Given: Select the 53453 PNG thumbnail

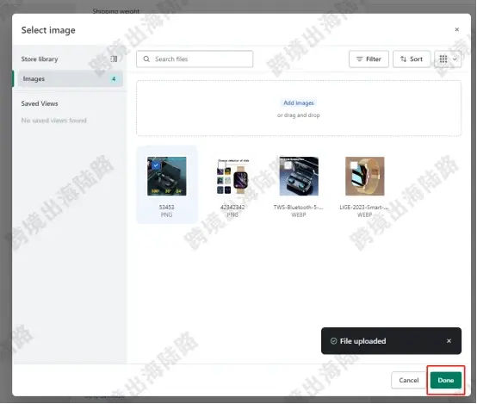Looking at the screenshot, I should [x=167, y=177].
